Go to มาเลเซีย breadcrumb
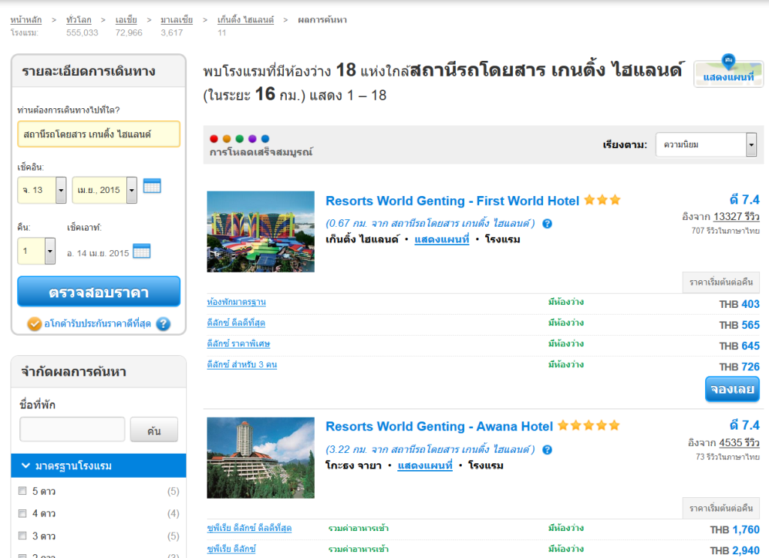The height and width of the screenshot is (558, 769). coord(176,20)
